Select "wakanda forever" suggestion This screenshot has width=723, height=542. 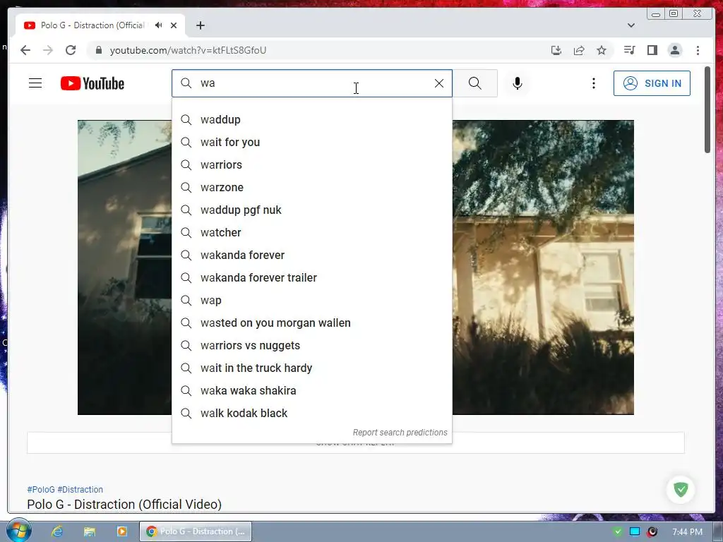tap(311, 255)
